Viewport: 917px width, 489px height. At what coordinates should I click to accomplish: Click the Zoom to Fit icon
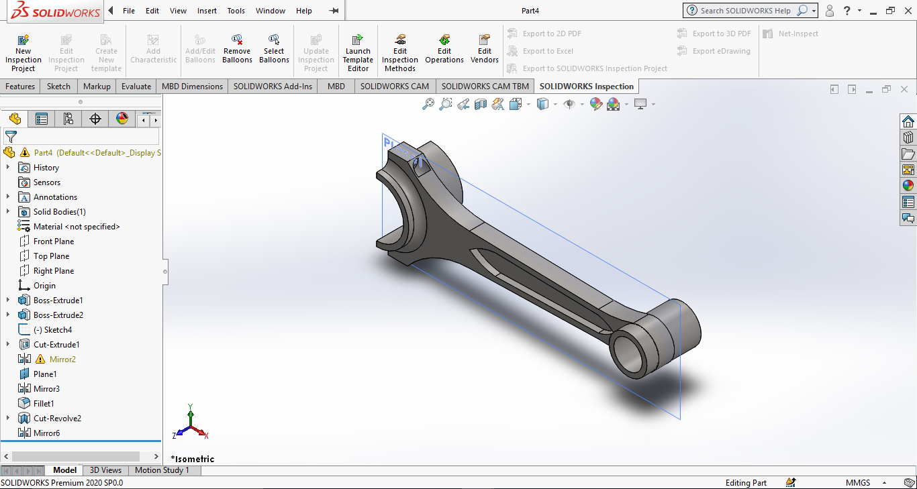click(428, 104)
